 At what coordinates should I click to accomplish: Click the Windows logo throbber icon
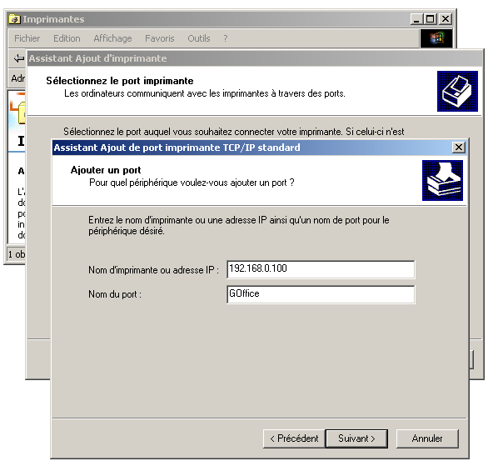[x=436, y=38]
